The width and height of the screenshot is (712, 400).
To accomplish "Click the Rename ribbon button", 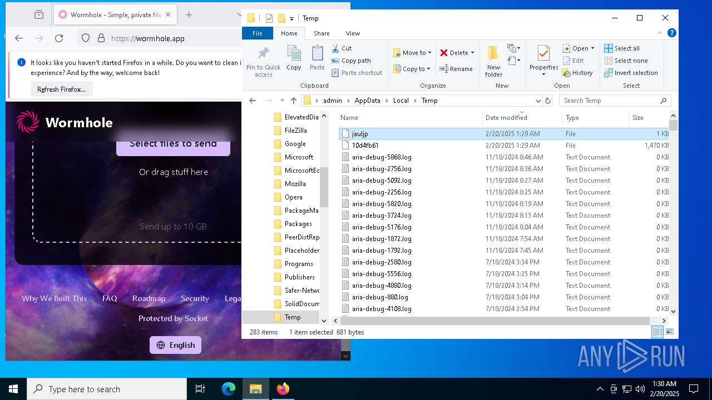I will click(x=456, y=69).
